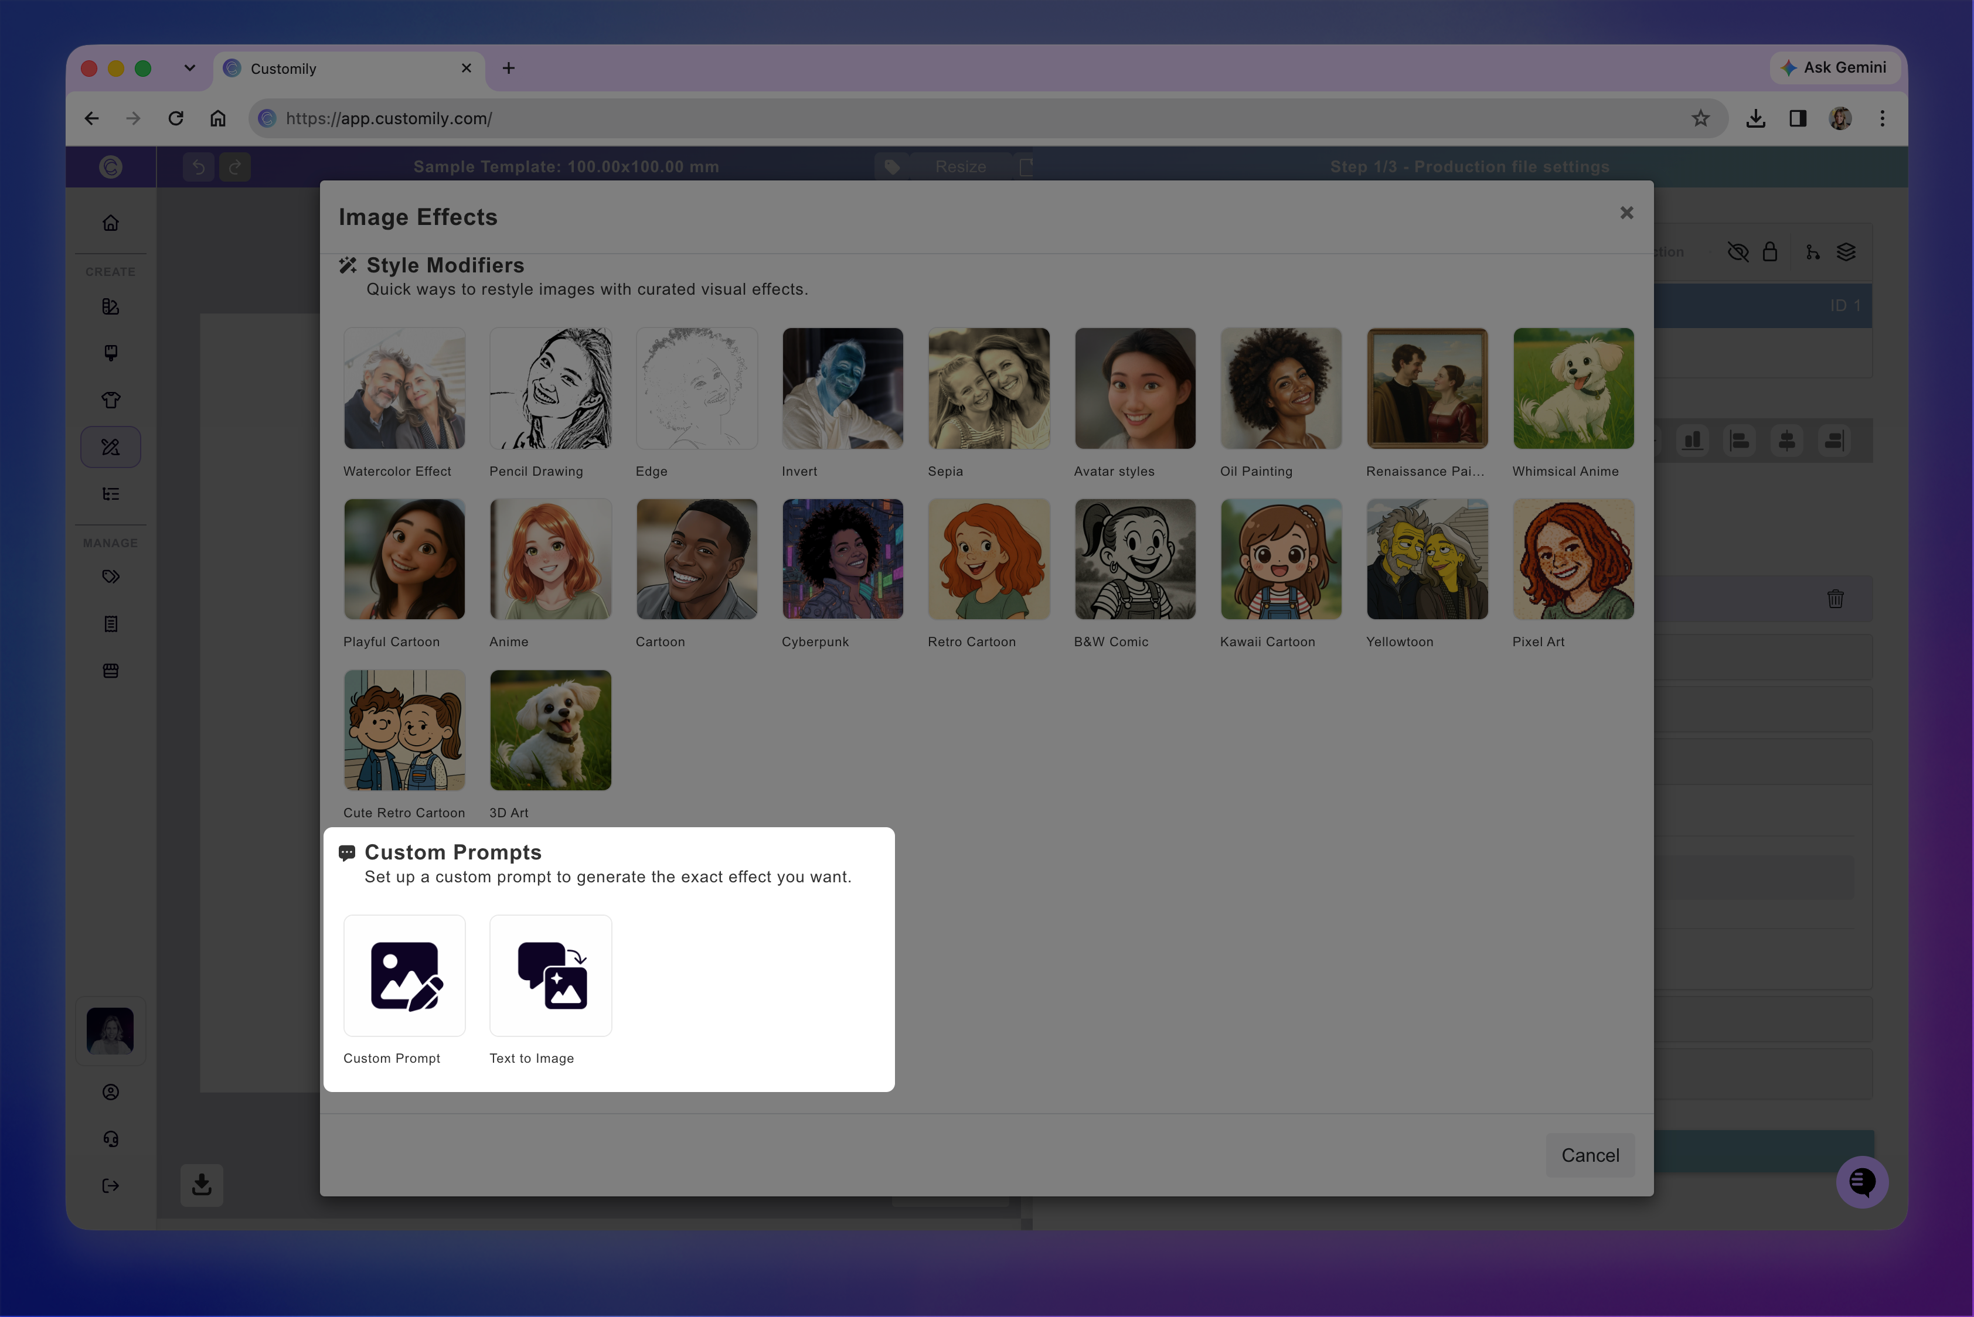
Task: Apply the Cyberpunk style
Action: (x=843, y=559)
